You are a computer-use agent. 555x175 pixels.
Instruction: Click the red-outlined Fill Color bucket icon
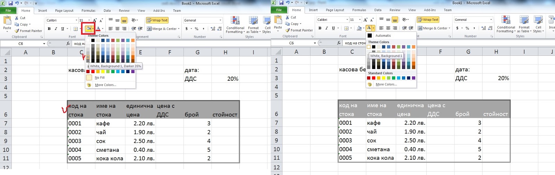coord(88,28)
